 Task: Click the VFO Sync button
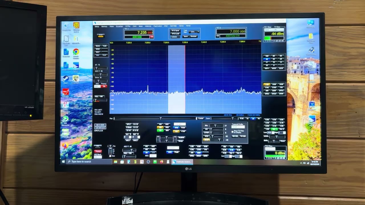175,30
